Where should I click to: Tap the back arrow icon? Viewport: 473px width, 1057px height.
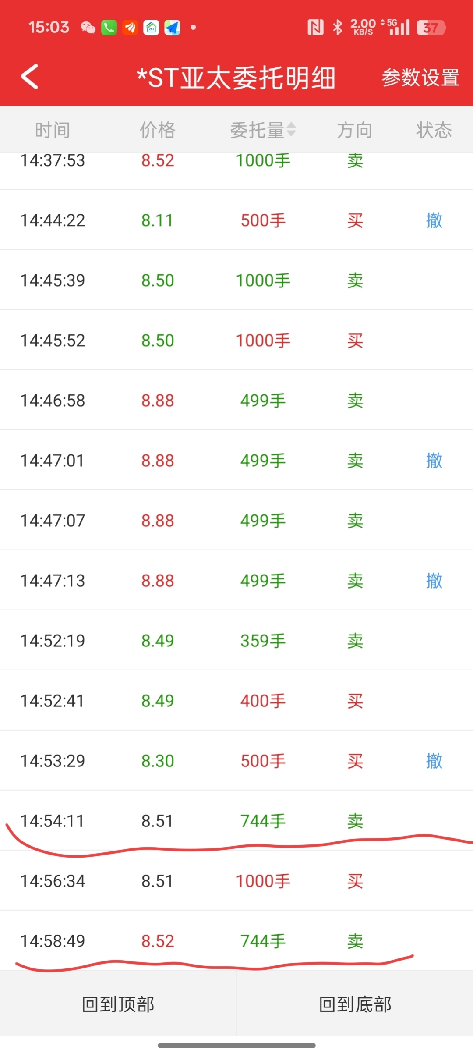(x=30, y=77)
